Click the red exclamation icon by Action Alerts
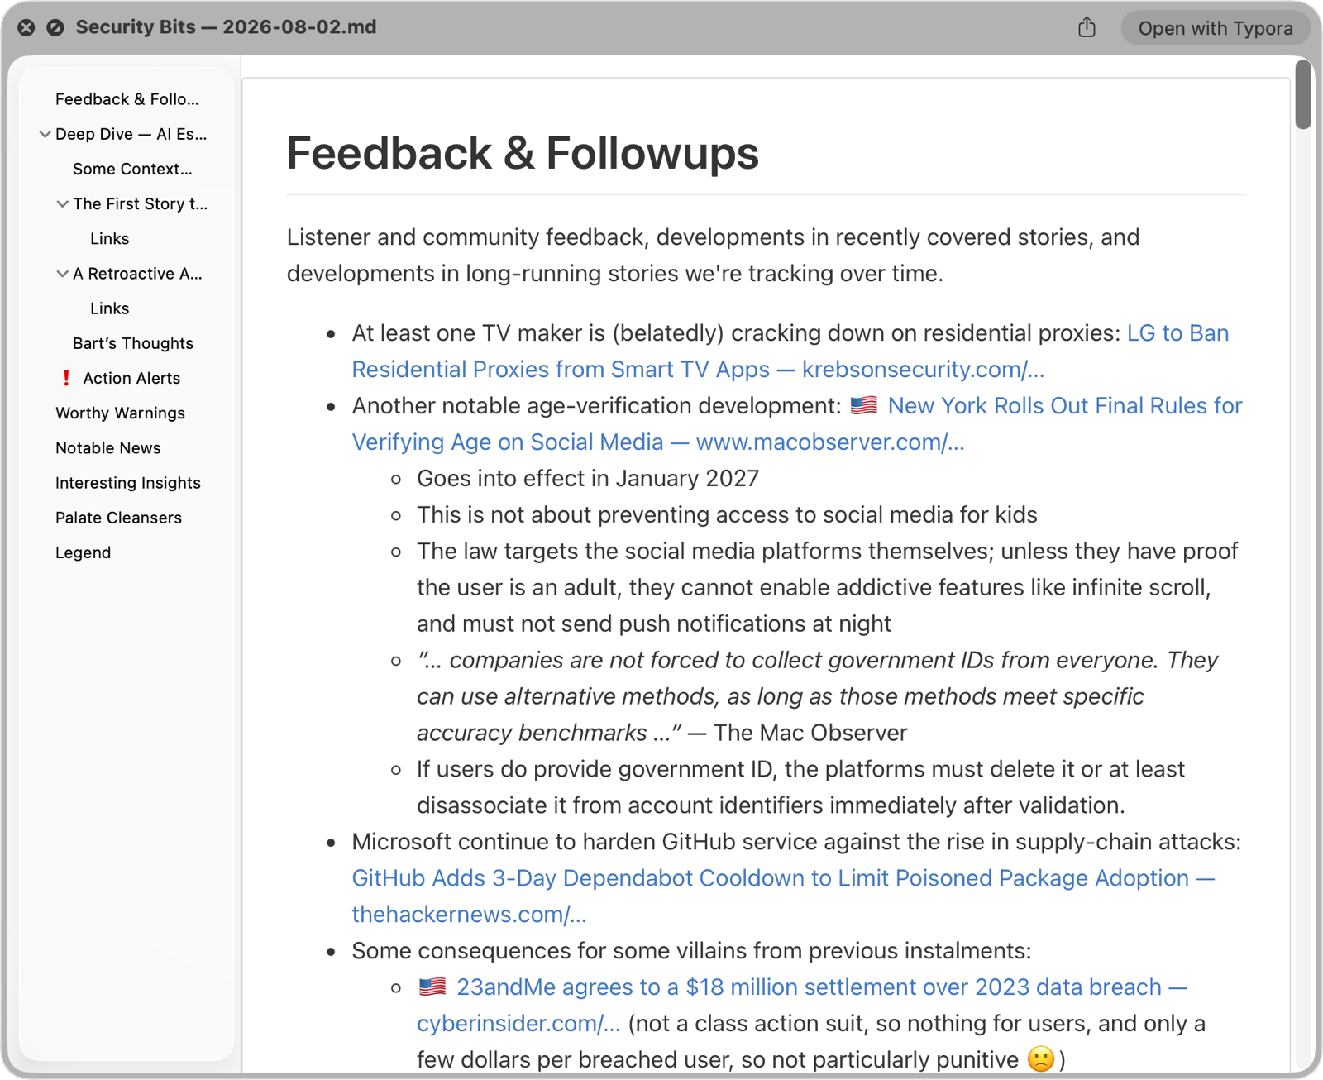The image size is (1323, 1080). click(66, 378)
